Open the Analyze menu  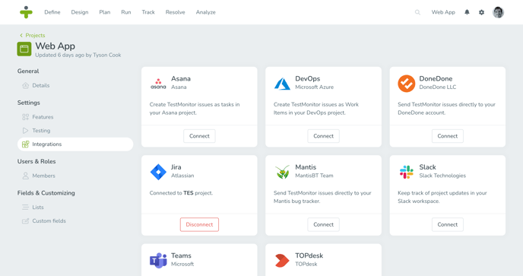click(206, 12)
